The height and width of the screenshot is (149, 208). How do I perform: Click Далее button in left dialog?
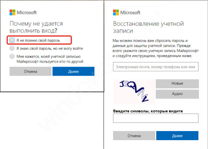coord(73,72)
